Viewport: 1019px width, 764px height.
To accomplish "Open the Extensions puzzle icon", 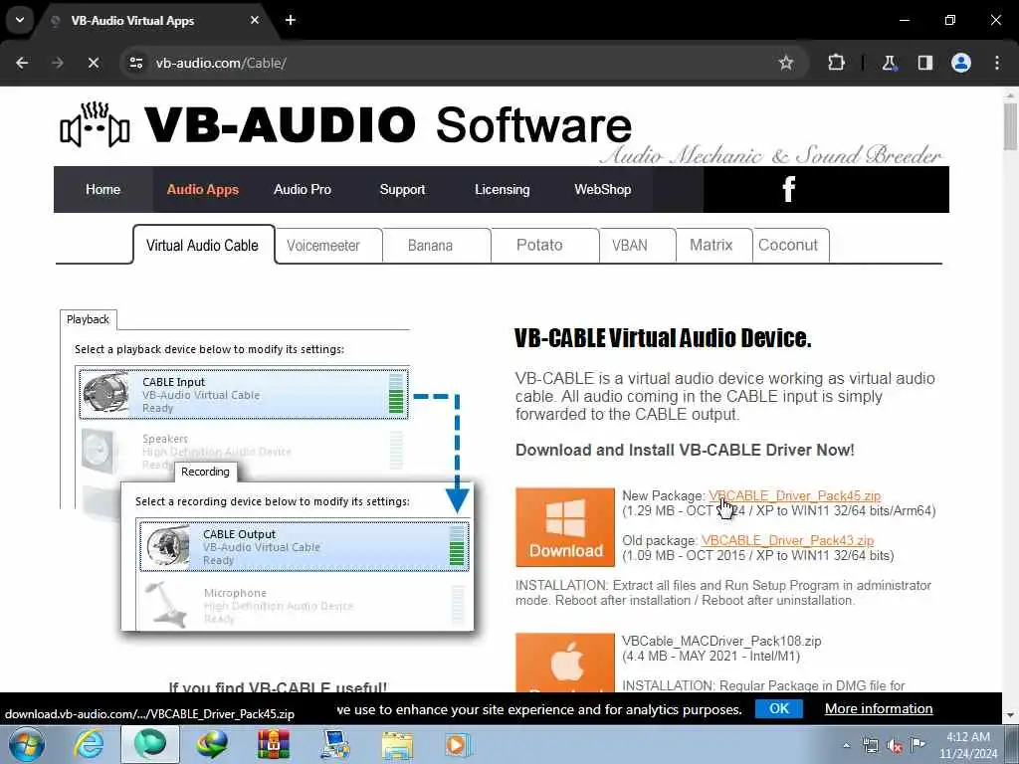I will [x=836, y=63].
